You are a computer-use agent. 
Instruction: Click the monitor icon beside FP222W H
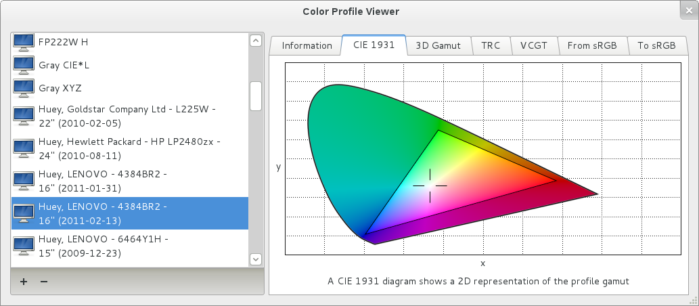(24, 42)
